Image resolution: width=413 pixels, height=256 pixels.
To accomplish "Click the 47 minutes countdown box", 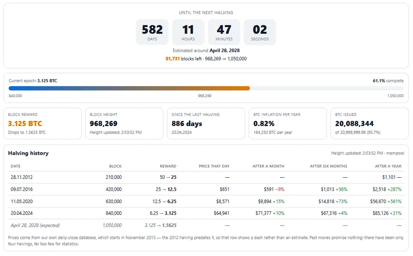I will pyautogui.click(x=224, y=32).
